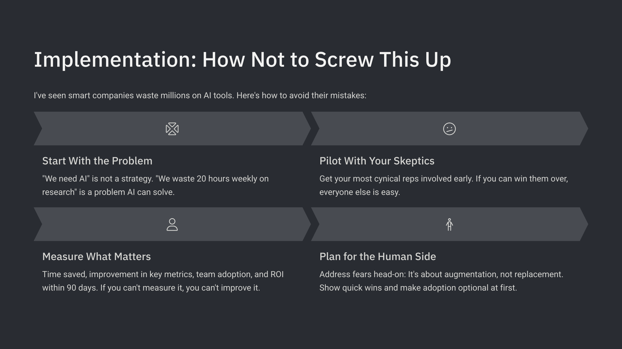This screenshot has width=622, height=349.
Task: Click the chevron banner above 'Measure What Matters'
Action: [x=172, y=224]
